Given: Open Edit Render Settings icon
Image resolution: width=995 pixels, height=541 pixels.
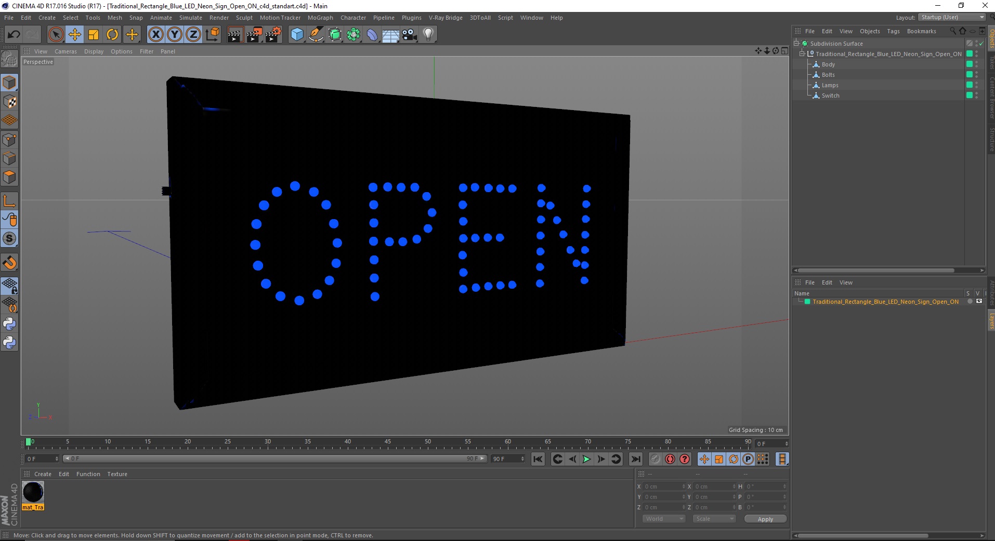Looking at the screenshot, I should [x=273, y=35].
